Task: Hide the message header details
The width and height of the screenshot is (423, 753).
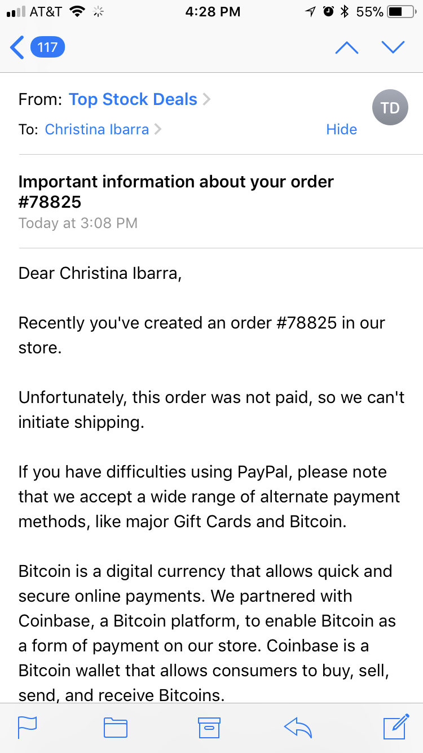Action: coord(342,129)
